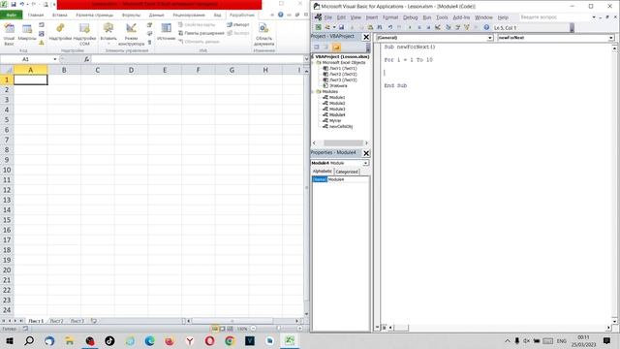Screen dimensions: 620x349
Task: Undo via Excel quick access toolbar
Action: (x=22, y=4)
